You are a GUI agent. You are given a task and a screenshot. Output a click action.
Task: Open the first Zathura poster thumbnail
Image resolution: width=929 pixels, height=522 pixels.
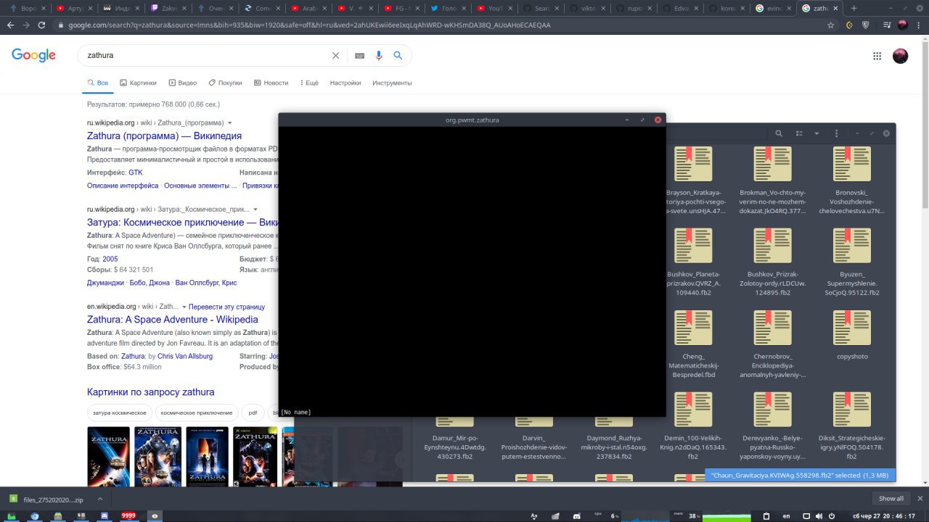(x=109, y=456)
